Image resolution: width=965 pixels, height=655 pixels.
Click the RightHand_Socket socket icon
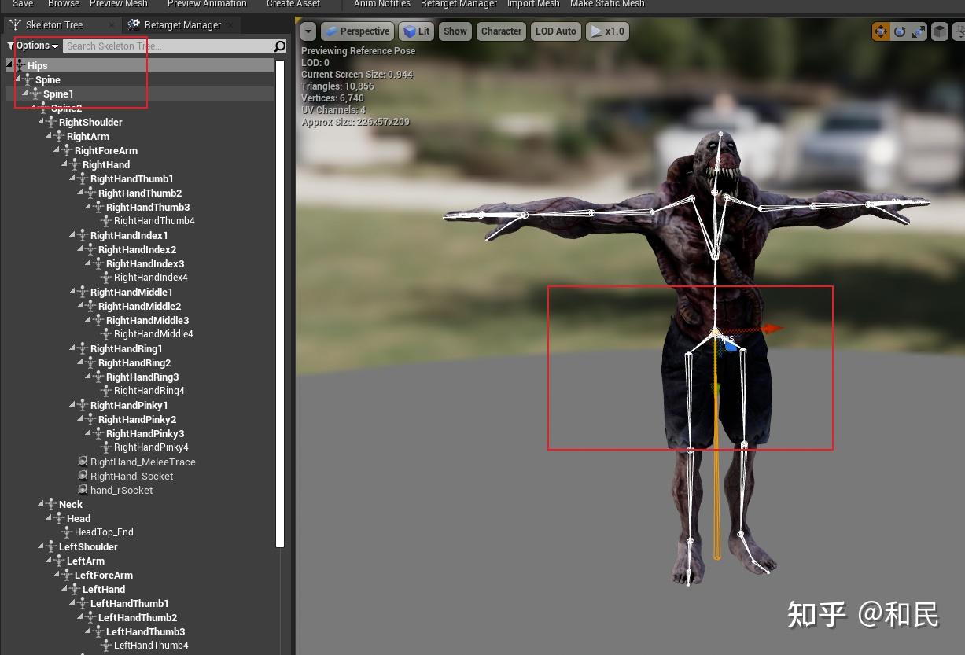83,476
